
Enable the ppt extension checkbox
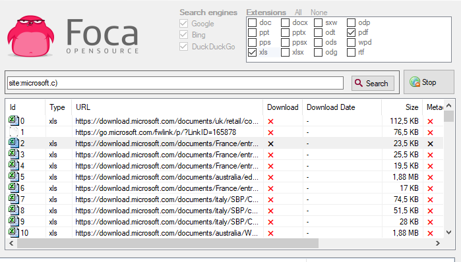pyautogui.click(x=252, y=32)
